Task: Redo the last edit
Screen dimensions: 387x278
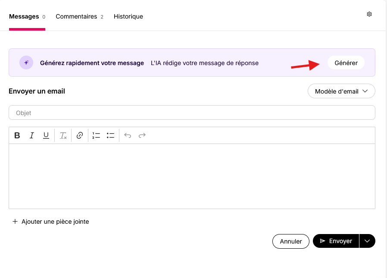Action: click(142, 135)
